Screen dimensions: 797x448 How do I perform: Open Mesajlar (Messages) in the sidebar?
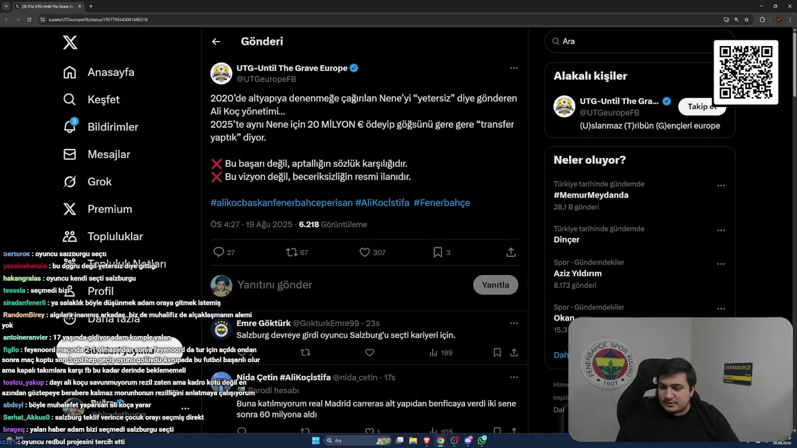point(97,154)
